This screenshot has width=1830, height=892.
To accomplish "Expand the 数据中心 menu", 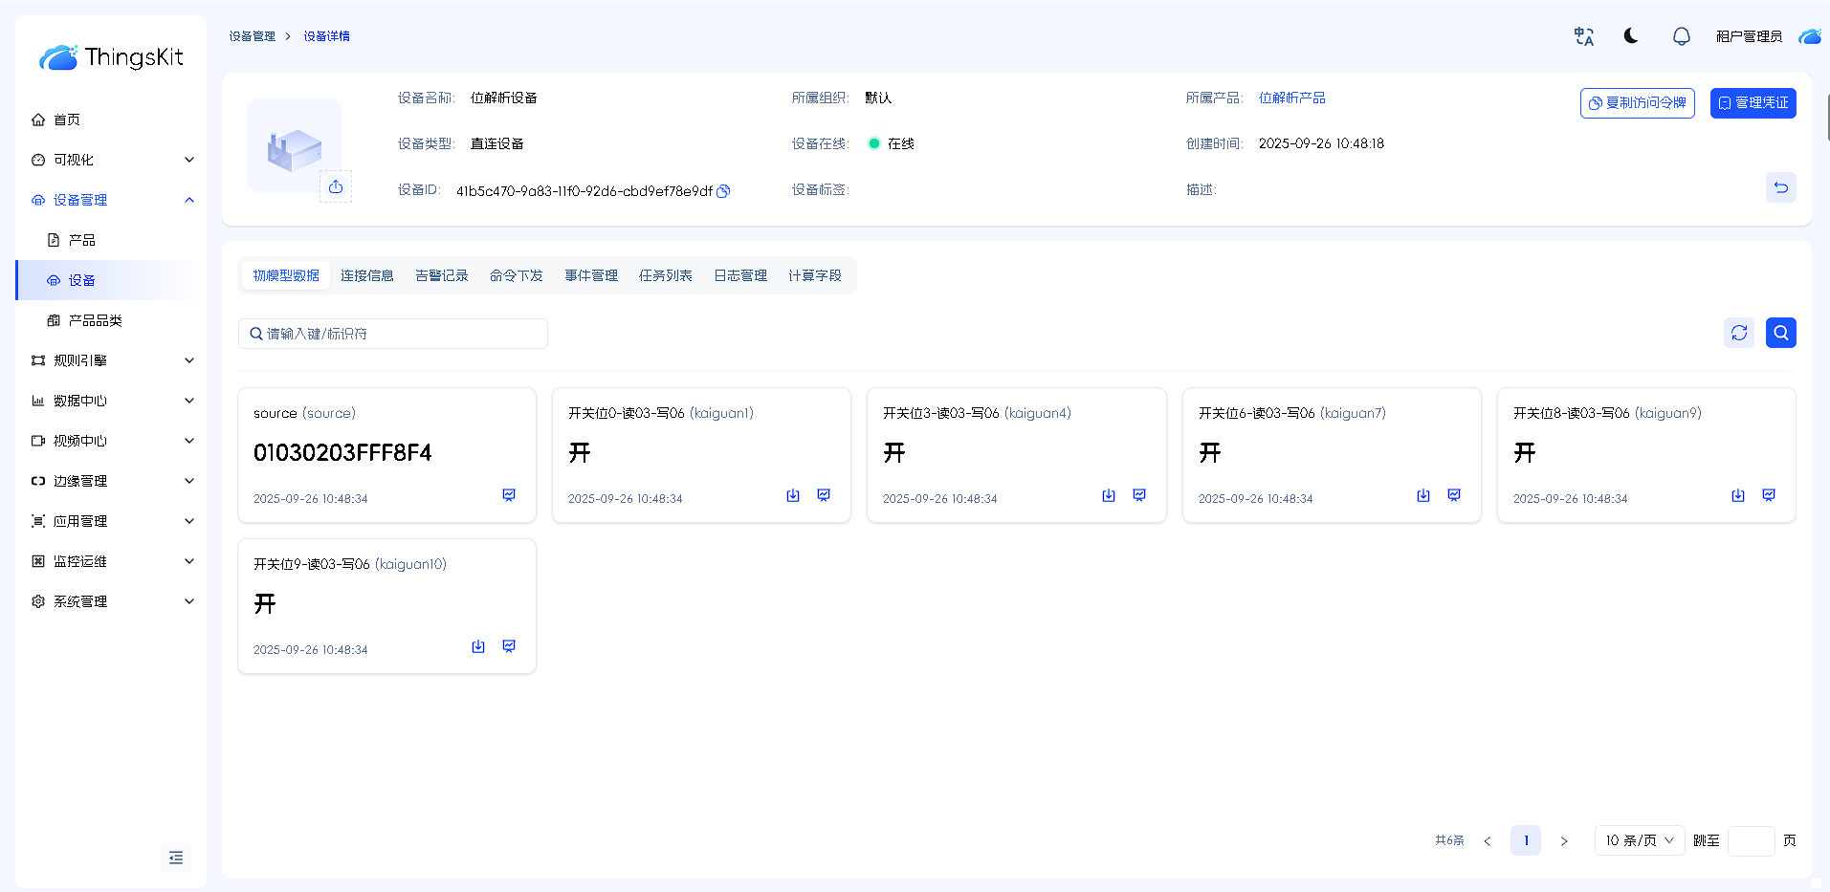I will click(111, 401).
